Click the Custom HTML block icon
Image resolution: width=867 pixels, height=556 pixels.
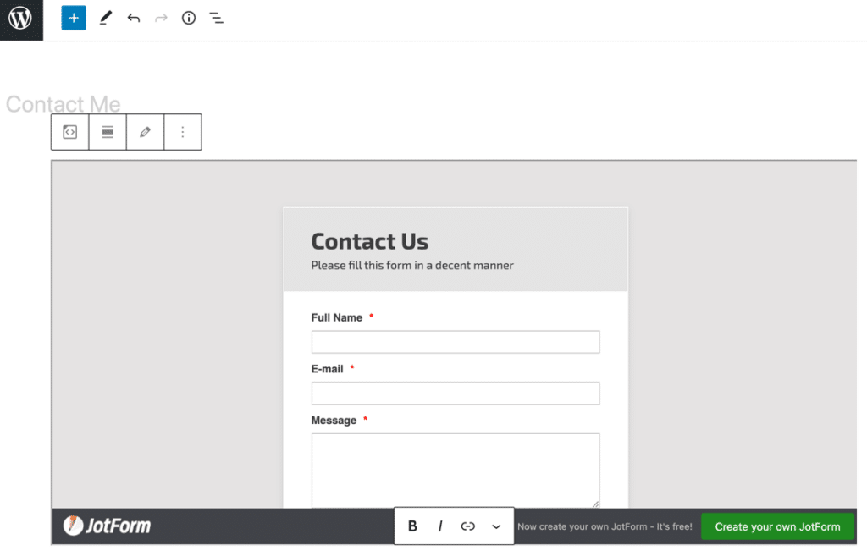pyautogui.click(x=69, y=132)
